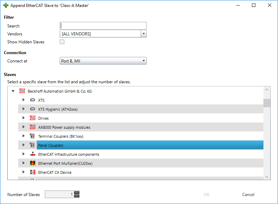The height and width of the screenshot is (204, 278).
Task: Click the XTS track icon
Action: (x=32, y=100)
